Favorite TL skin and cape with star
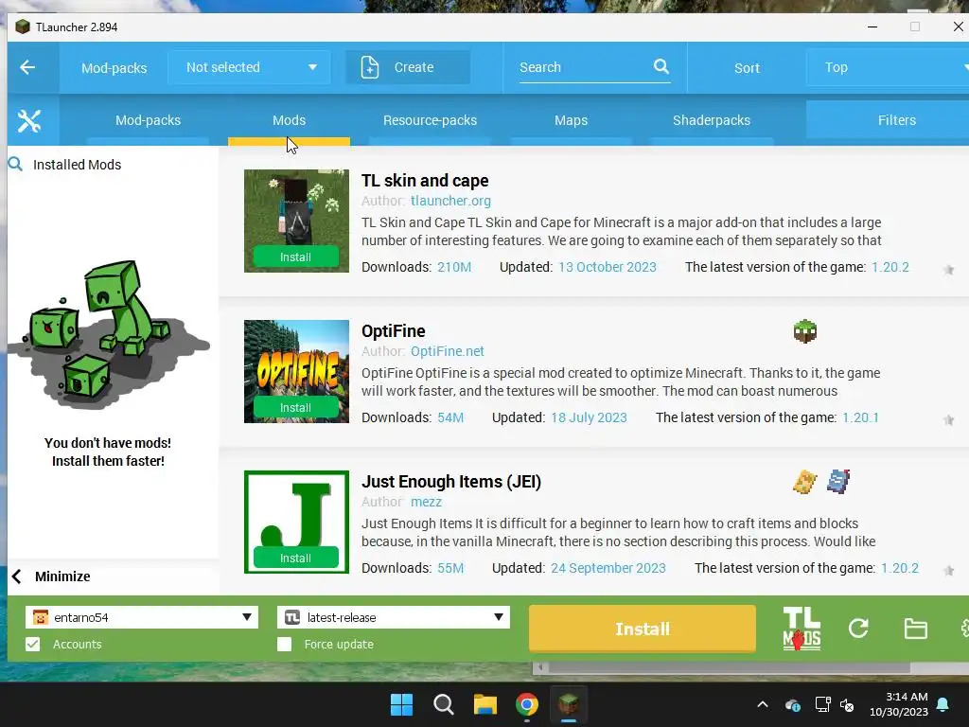 (x=948, y=270)
